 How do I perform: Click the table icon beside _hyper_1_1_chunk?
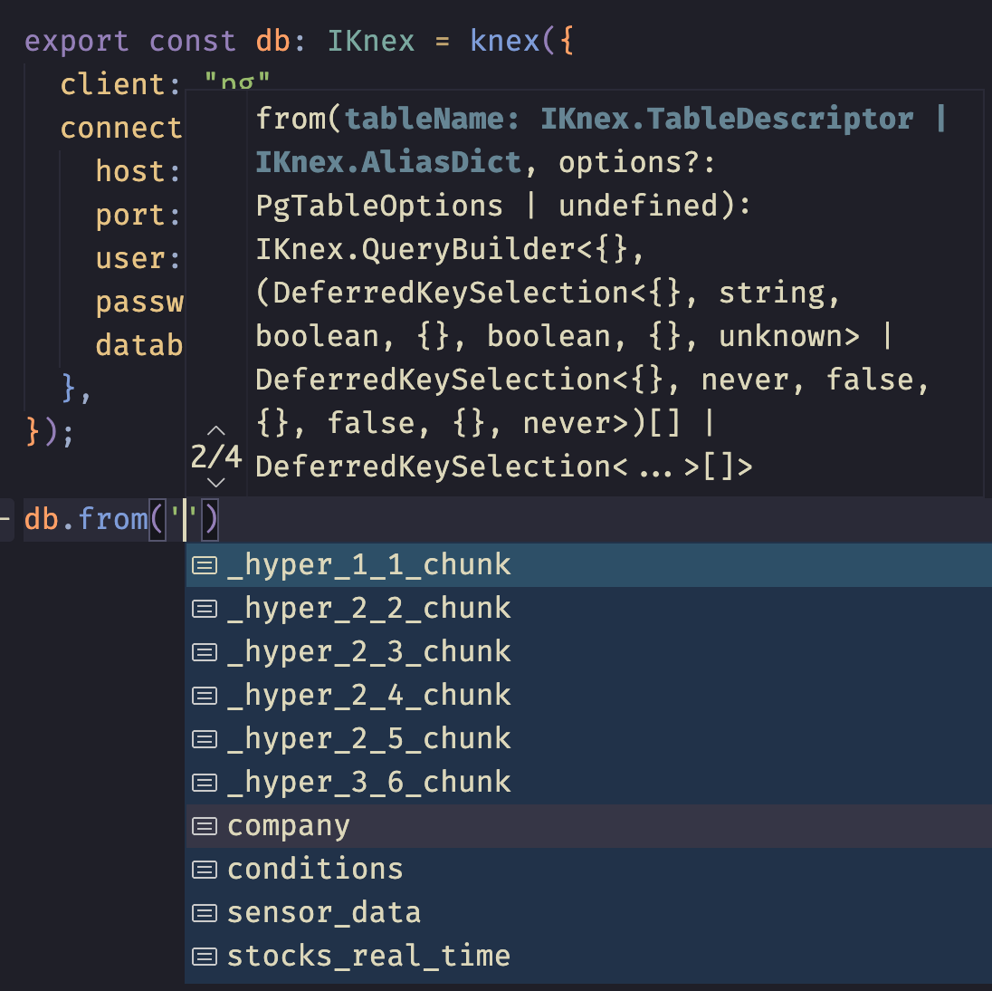pos(205,564)
